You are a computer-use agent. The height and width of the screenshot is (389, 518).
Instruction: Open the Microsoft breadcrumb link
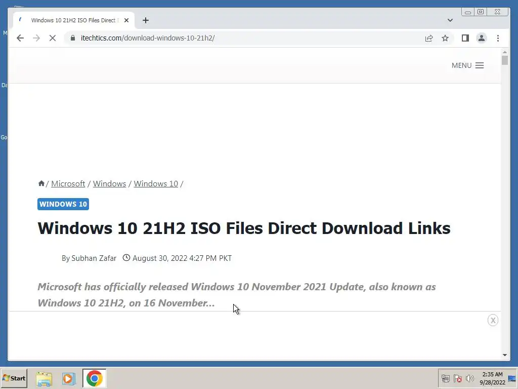pos(68,183)
